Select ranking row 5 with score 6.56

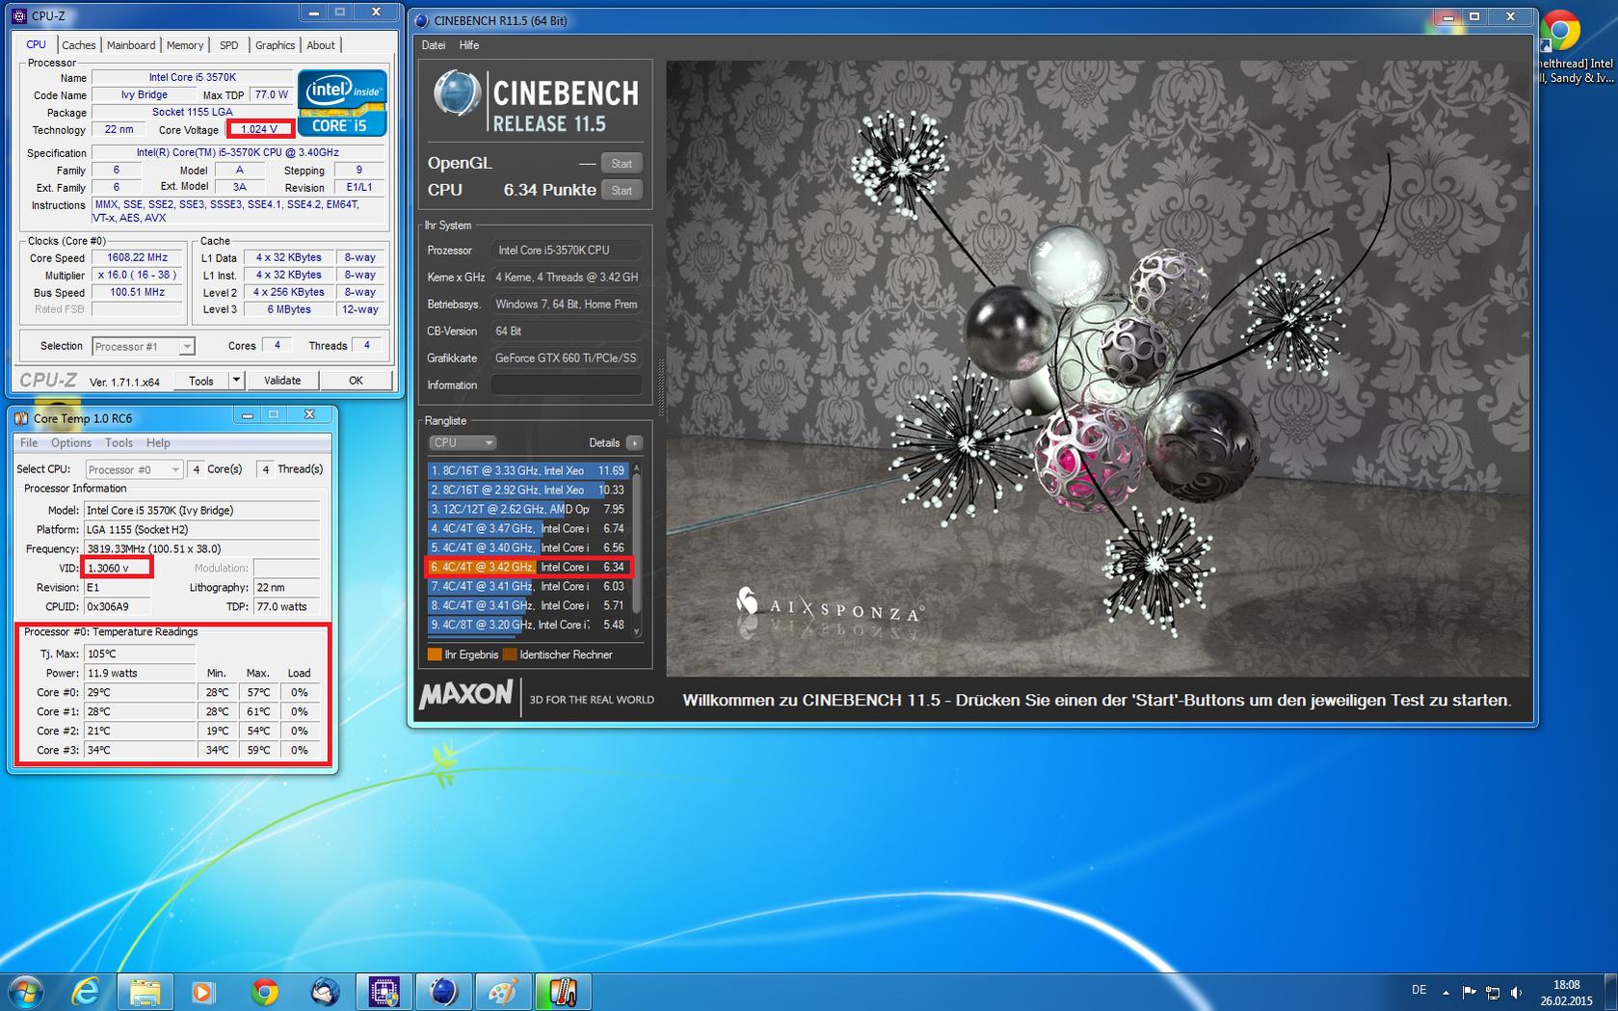[527, 548]
